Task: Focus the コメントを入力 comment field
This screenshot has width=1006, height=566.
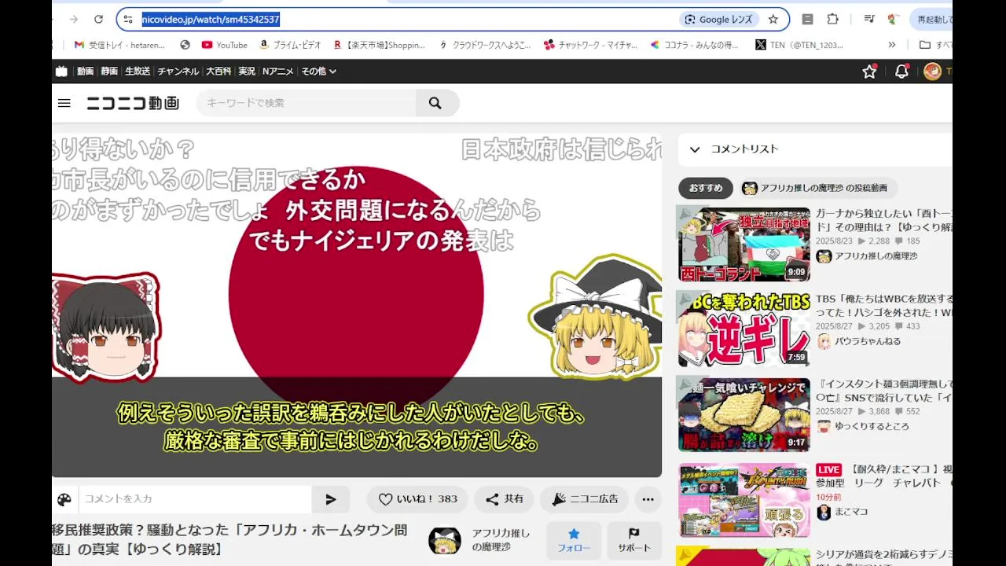Action: coord(195,499)
